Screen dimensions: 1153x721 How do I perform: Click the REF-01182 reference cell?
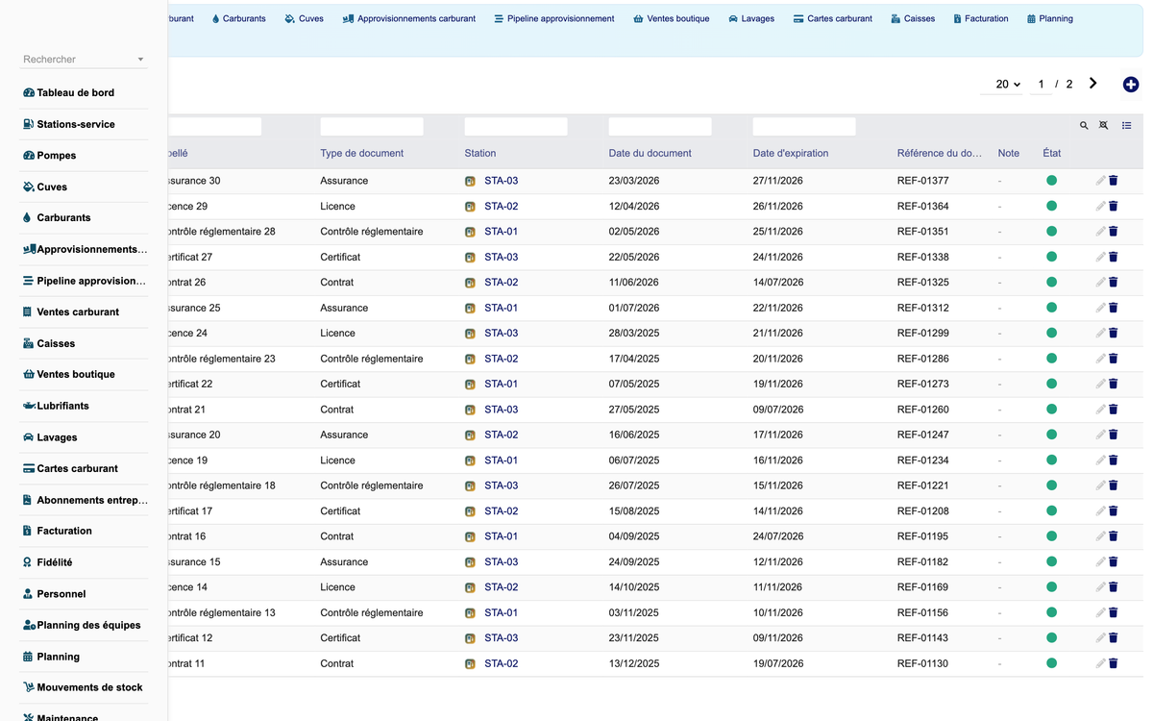click(x=922, y=561)
